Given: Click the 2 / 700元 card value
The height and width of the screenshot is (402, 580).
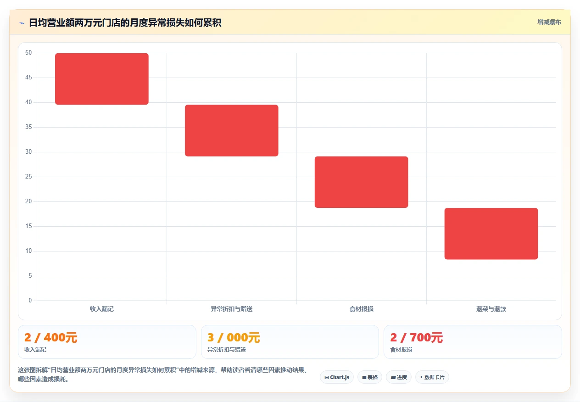Looking at the screenshot, I should pyautogui.click(x=417, y=338).
